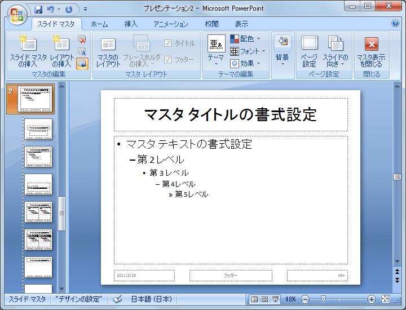Viewport: 406px width, 310px height.
Task: Open スライドの向き orientation dropdown
Action: click(x=336, y=52)
